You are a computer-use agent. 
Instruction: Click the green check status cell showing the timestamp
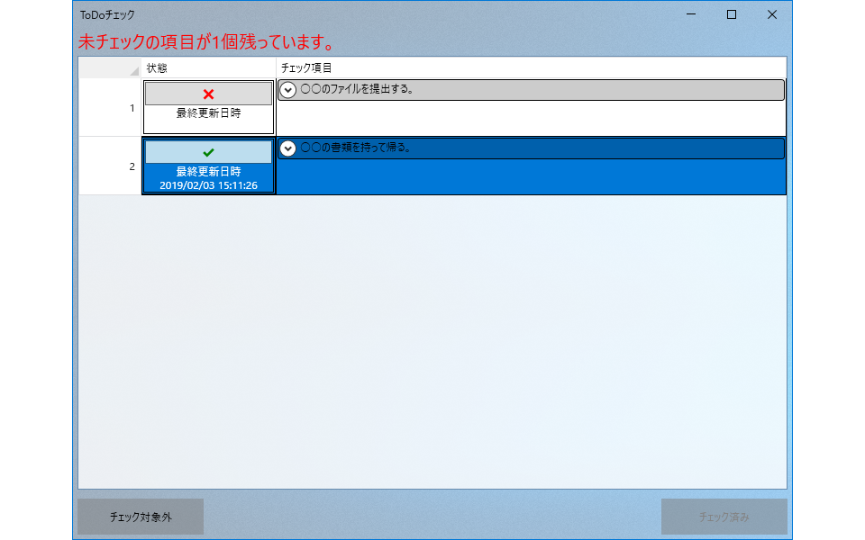tap(208, 166)
